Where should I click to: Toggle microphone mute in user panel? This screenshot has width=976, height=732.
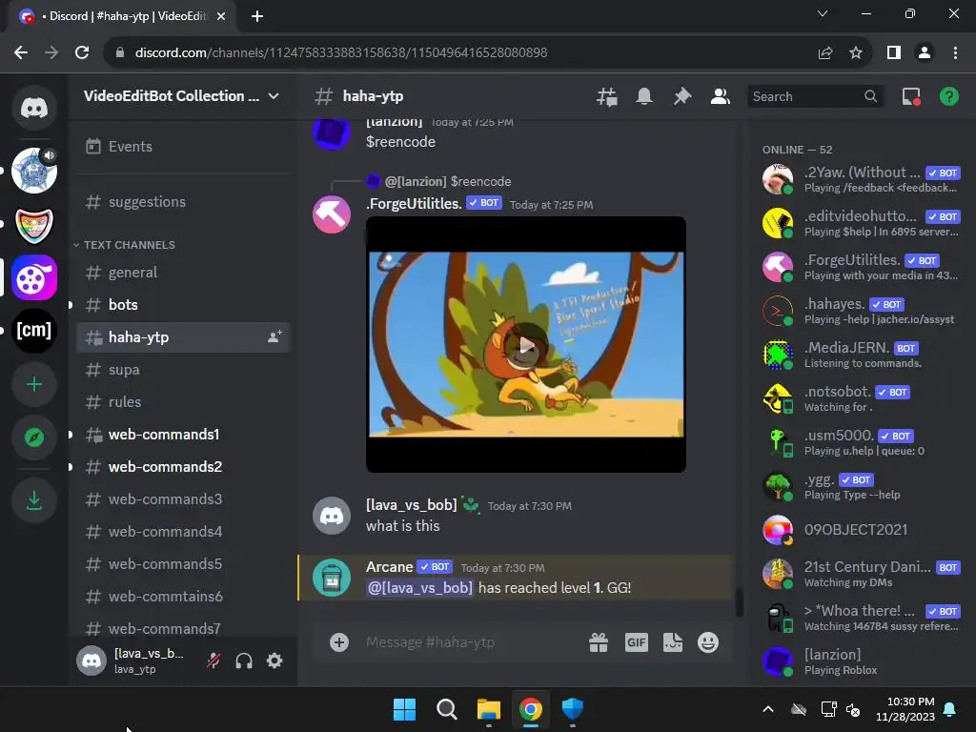[213, 661]
